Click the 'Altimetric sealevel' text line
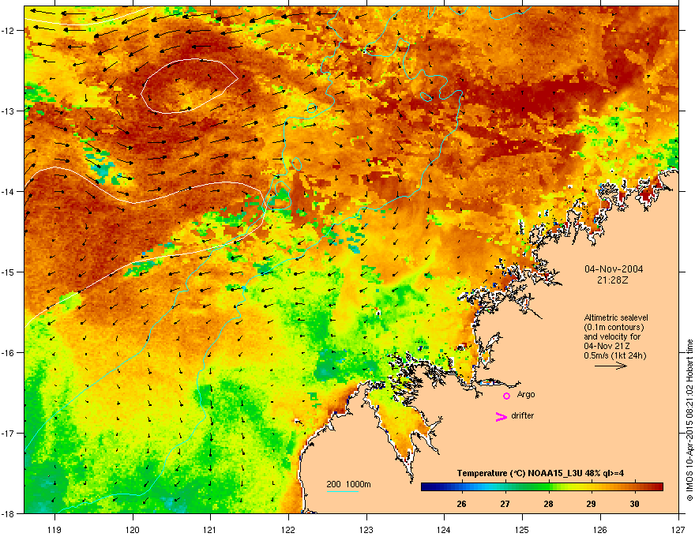This screenshot has width=695, height=537. click(616, 317)
